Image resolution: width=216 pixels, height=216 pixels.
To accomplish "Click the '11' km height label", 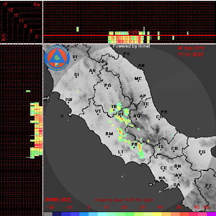I will pyautogui.click(x=21, y=21).
